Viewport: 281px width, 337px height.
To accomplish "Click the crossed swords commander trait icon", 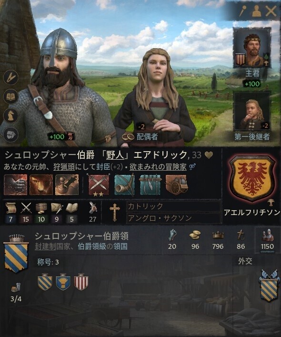I will 99,185.
